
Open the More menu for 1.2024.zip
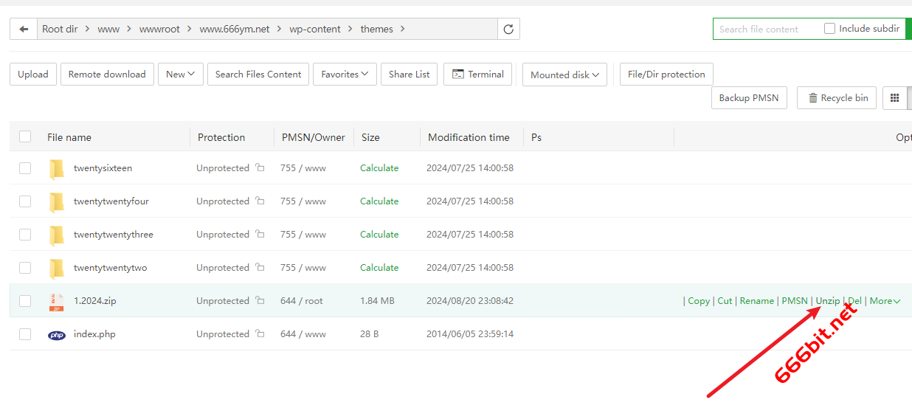point(885,301)
